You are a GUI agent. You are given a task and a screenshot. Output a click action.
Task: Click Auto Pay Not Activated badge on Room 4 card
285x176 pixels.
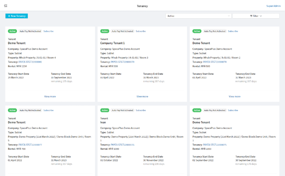[x=30, y=31]
